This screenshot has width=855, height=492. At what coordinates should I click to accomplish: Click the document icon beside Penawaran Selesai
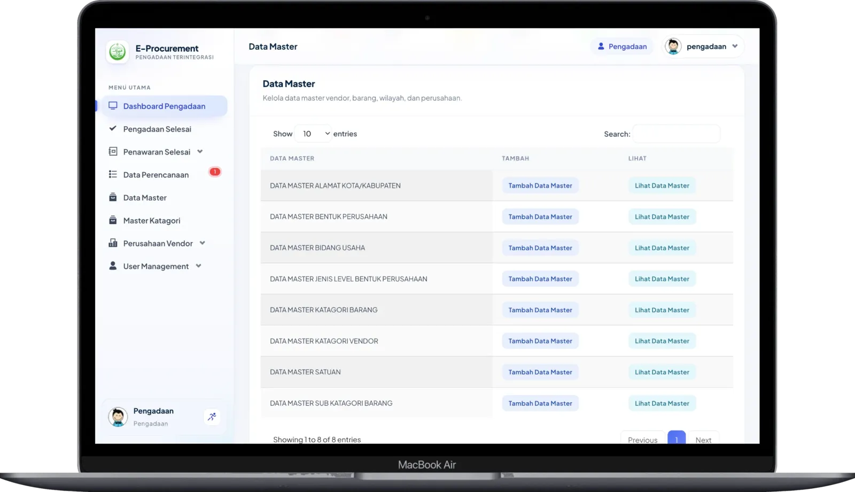(113, 151)
